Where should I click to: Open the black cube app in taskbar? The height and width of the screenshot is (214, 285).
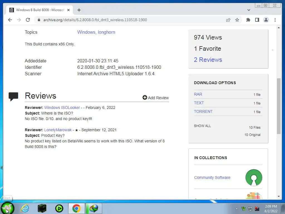pyautogui.click(x=42, y=208)
